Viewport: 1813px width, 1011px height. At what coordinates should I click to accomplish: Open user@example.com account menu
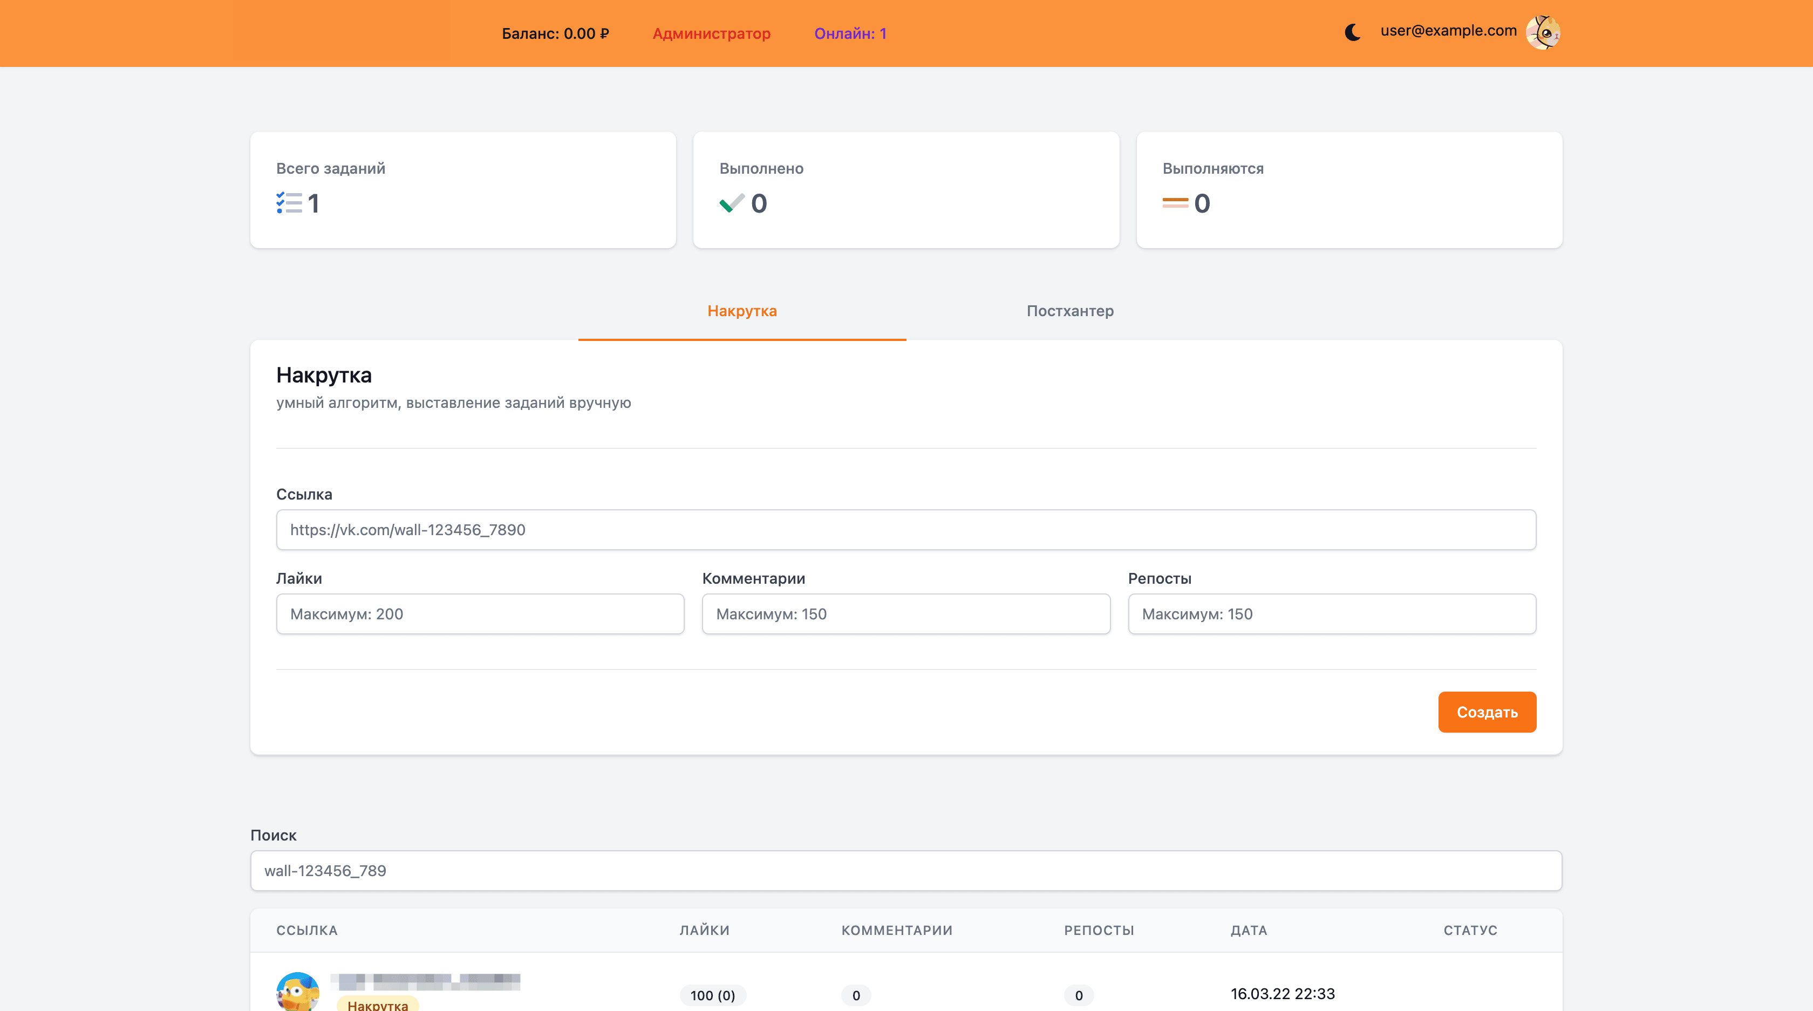tap(1448, 31)
